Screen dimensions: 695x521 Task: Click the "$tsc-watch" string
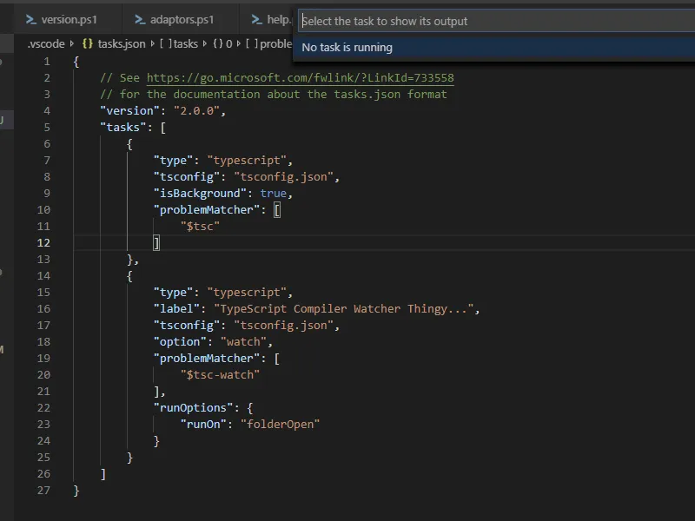[220, 375]
